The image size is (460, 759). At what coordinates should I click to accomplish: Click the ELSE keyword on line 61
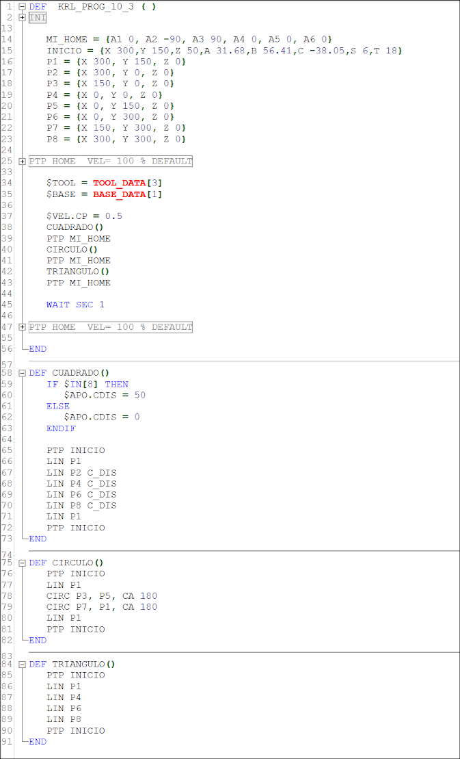(x=58, y=406)
